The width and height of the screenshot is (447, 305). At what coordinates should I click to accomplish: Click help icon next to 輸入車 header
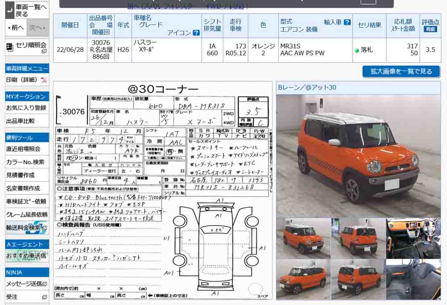point(347,22)
